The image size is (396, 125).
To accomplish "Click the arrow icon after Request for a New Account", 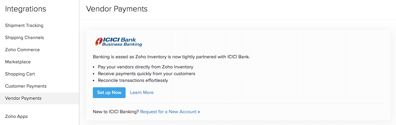I will click(199, 112).
